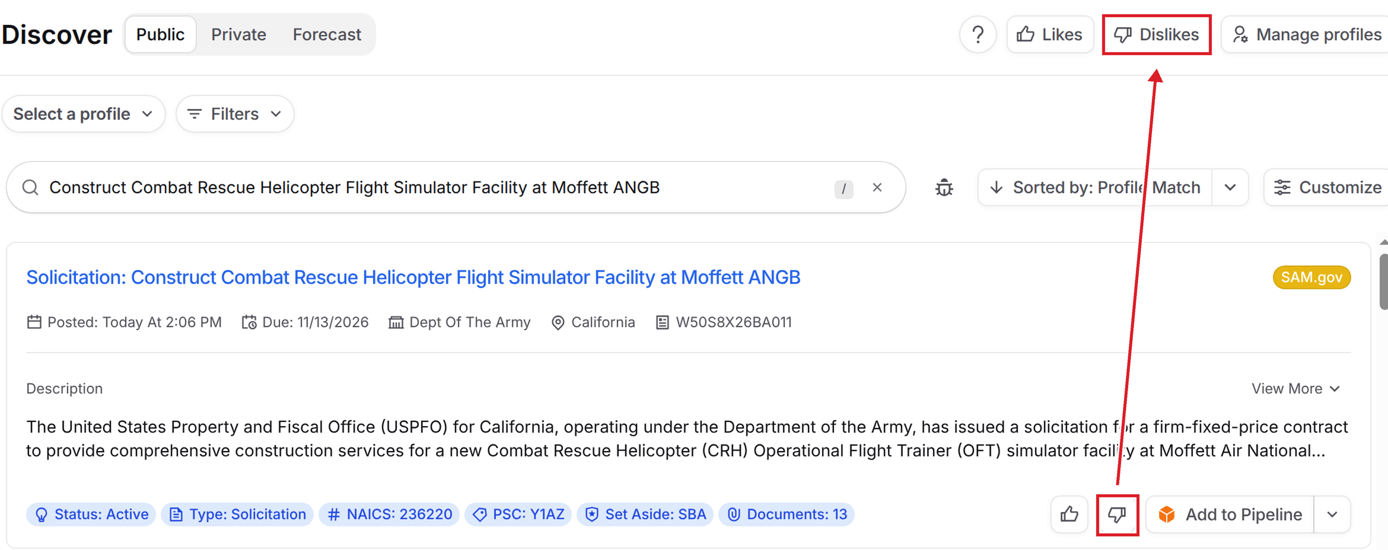Click the SAM.gov source badge
This screenshot has height=550, width=1388.
point(1311,277)
